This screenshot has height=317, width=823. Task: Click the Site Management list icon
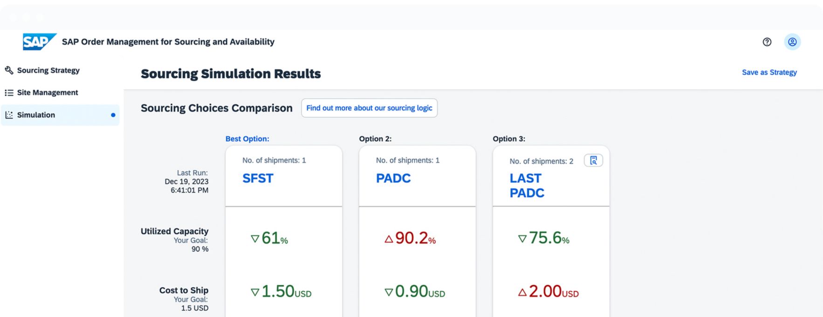coord(9,93)
